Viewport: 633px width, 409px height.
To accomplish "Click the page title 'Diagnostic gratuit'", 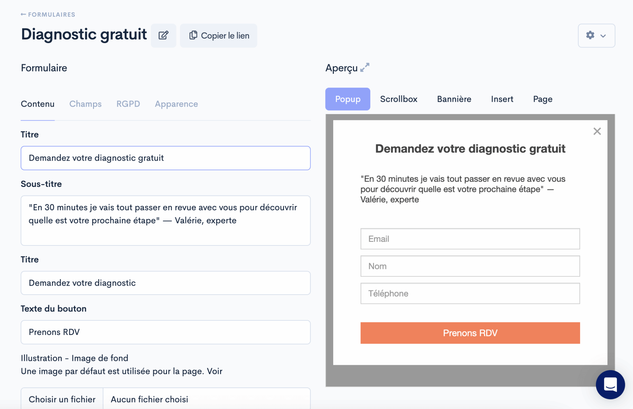I will pyautogui.click(x=84, y=34).
